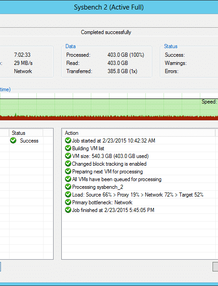Select 'Primary bottleneck: Network' row

[x=139, y=202]
